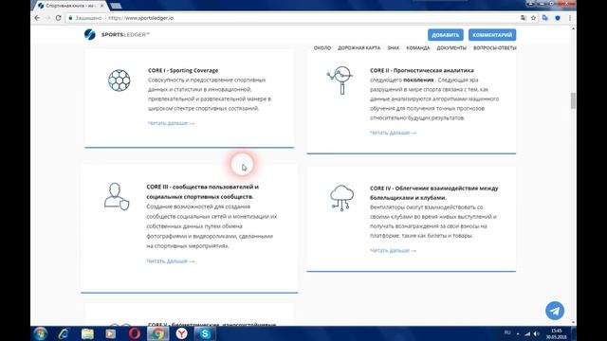The image size is (607, 341).
Task: Open File Explorer folder in taskbar
Action: 87,333
